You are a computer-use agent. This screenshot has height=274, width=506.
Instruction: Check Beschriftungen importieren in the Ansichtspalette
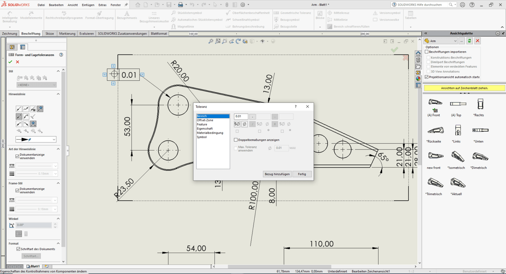tap(426, 52)
